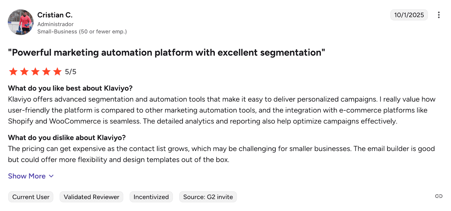Open reviewer name Cristian C.
The width and height of the screenshot is (451, 211).
(x=55, y=15)
